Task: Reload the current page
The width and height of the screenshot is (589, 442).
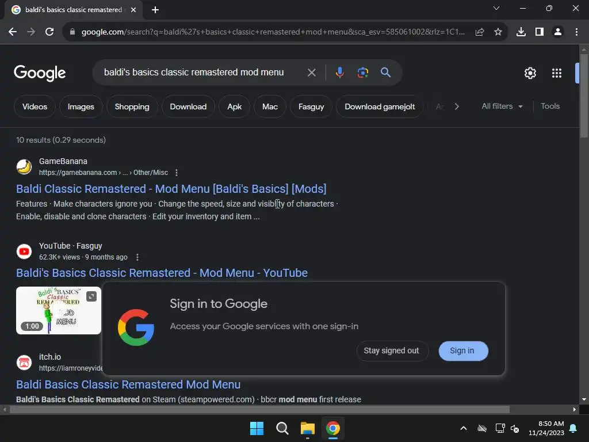Action: (x=49, y=32)
